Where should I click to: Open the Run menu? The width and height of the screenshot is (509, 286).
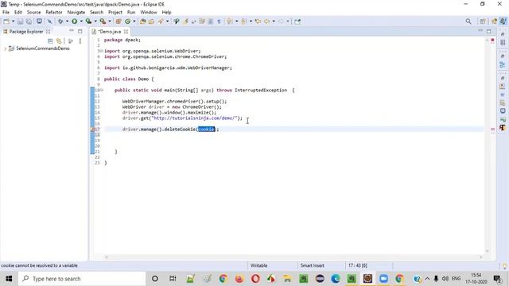pyautogui.click(x=131, y=12)
